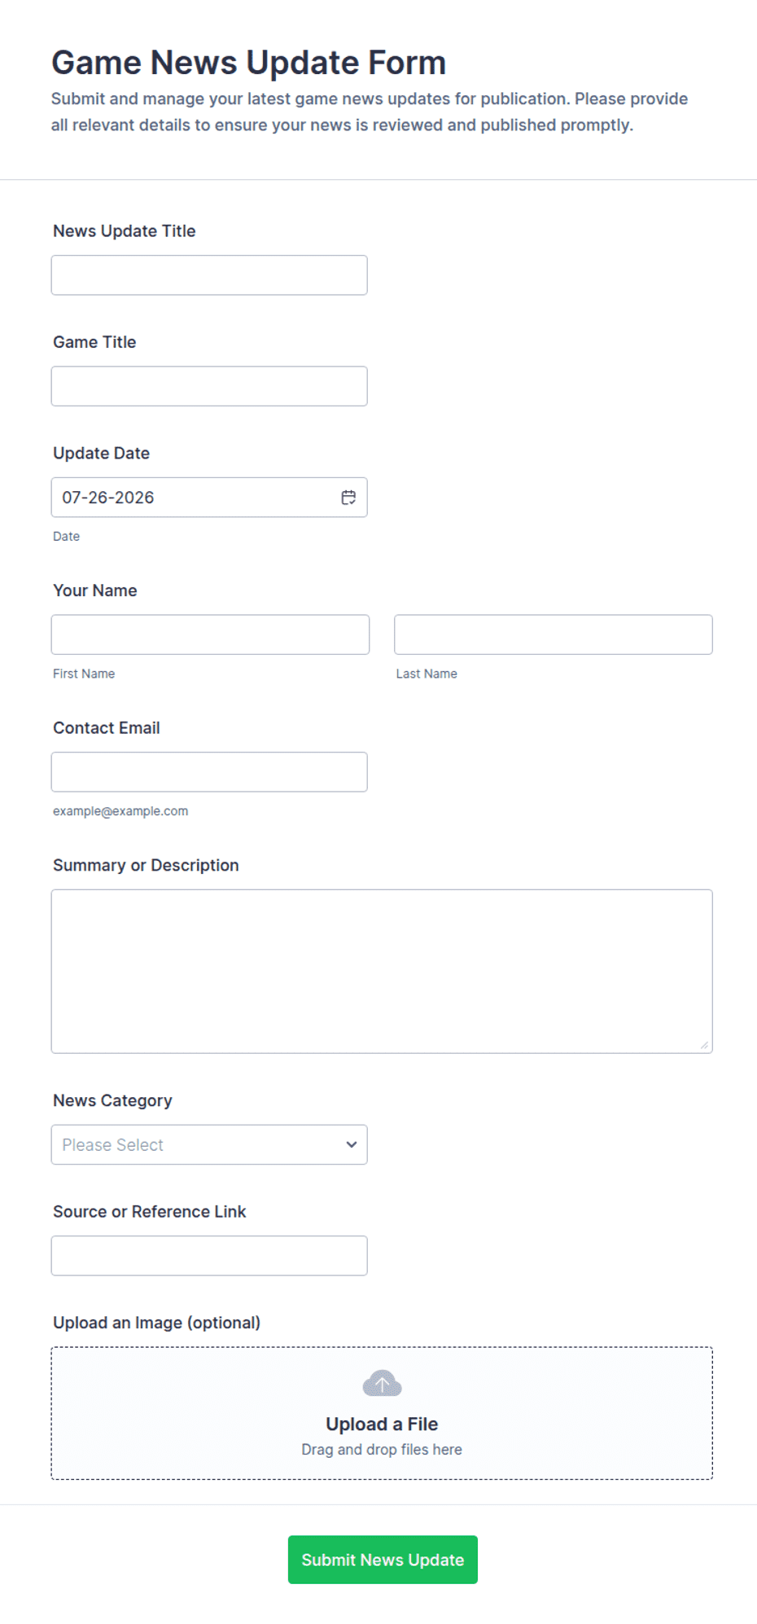Screen dimensions: 757x1624
Task: Click the Drag and drop files area
Action: coord(382,1413)
